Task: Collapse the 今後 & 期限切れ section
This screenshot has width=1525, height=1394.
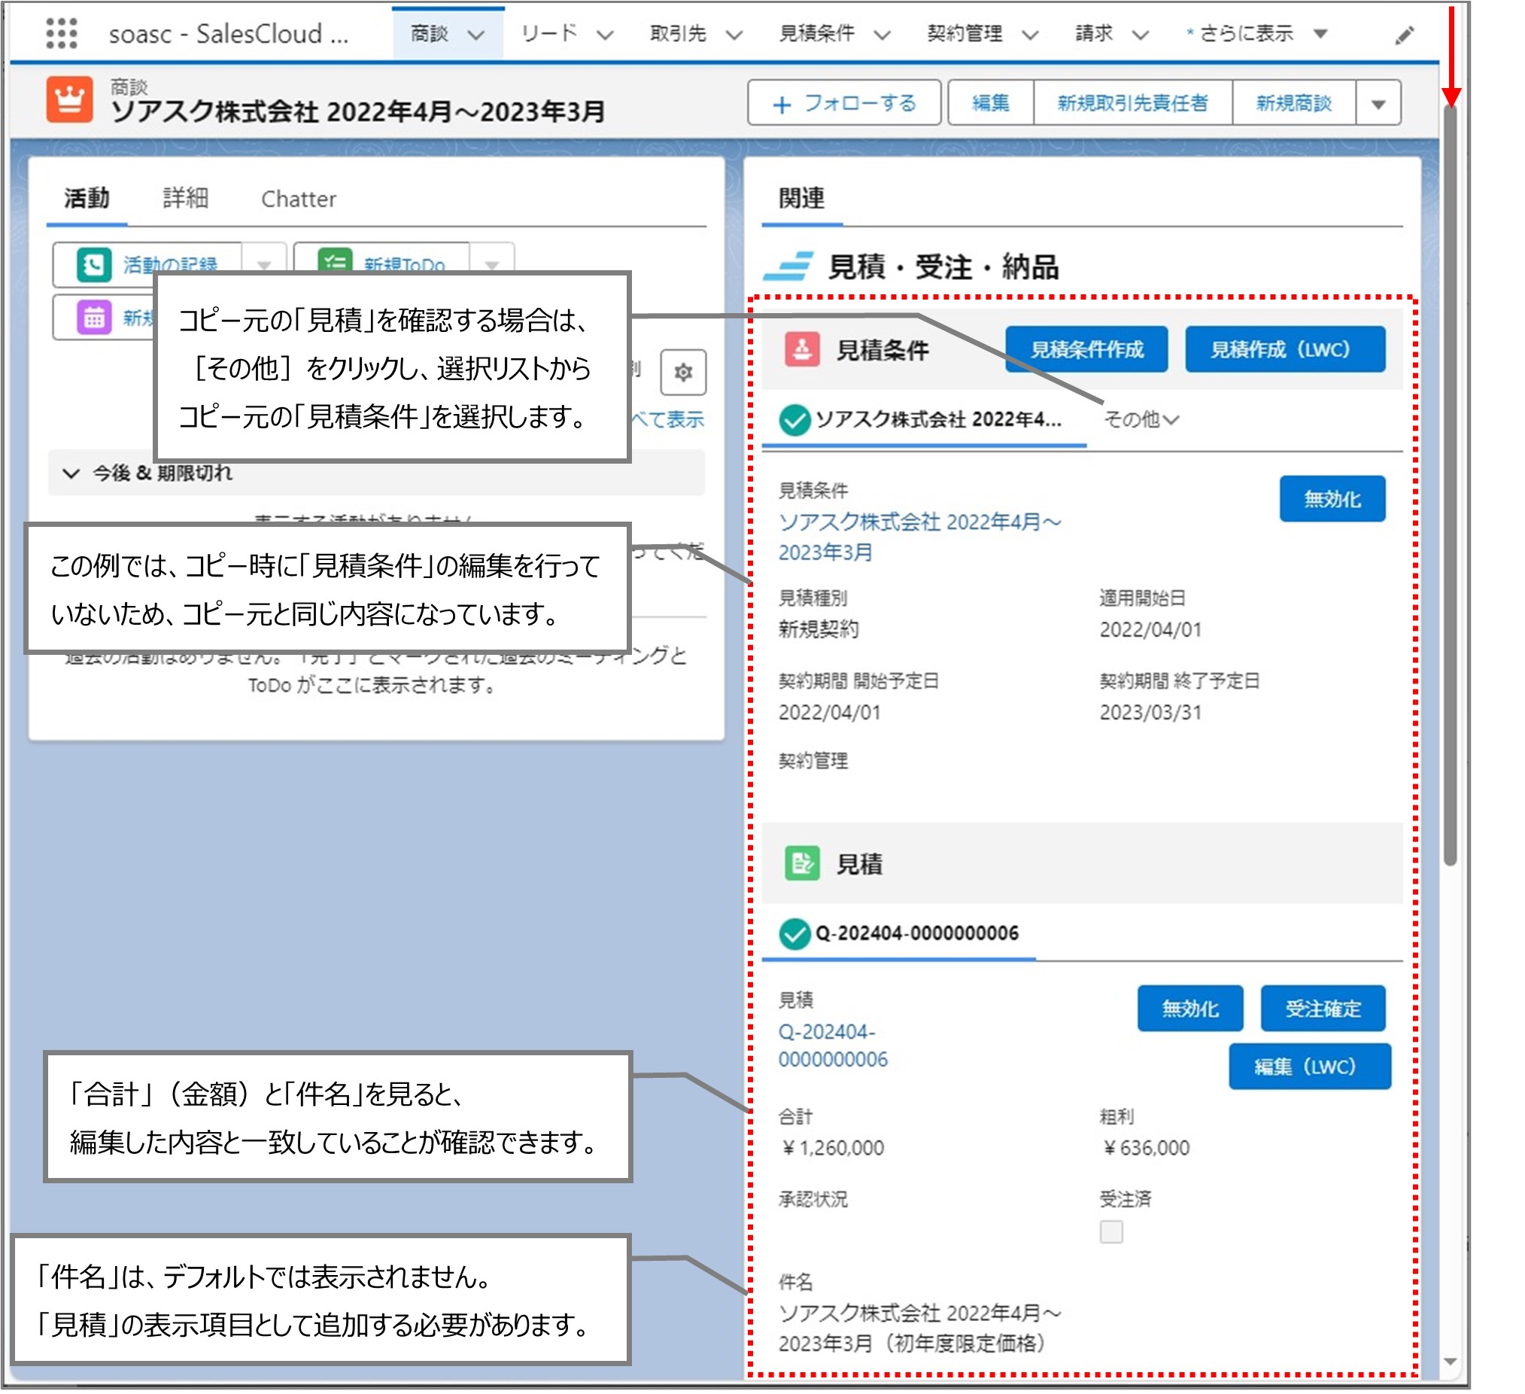Action: point(71,473)
